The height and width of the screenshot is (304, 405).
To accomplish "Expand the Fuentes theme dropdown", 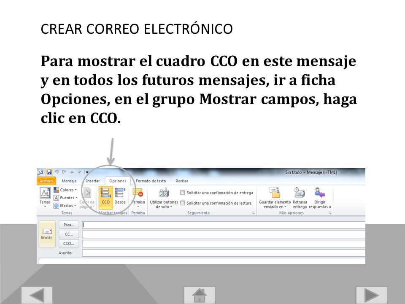I will point(66,198).
